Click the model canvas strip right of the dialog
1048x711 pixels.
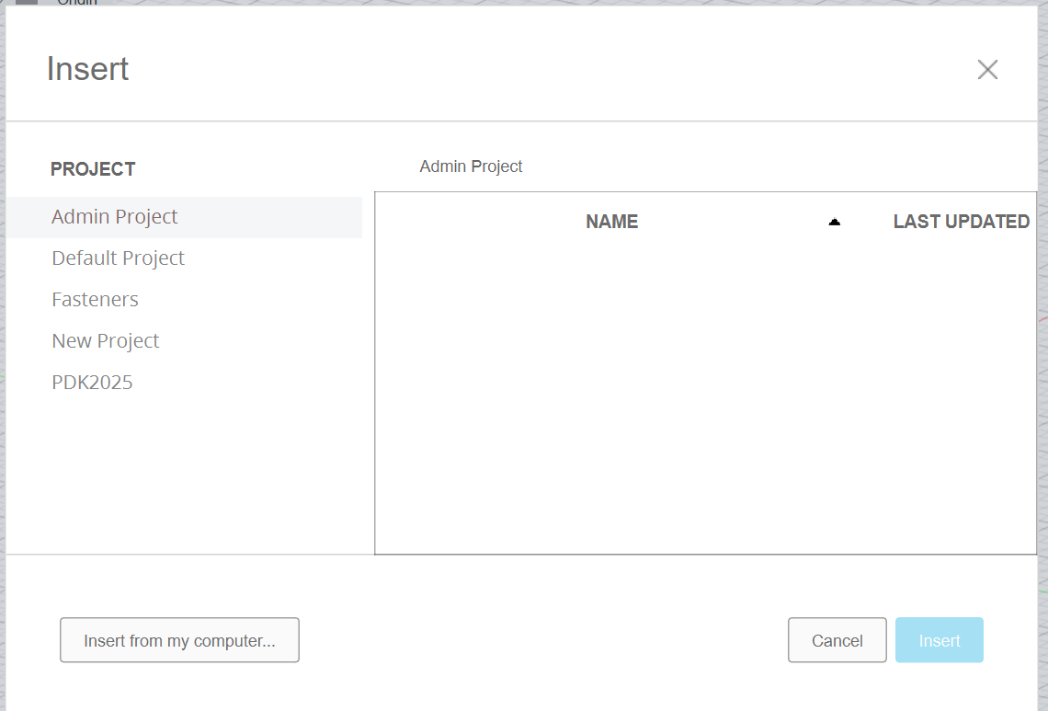pos(1042,368)
